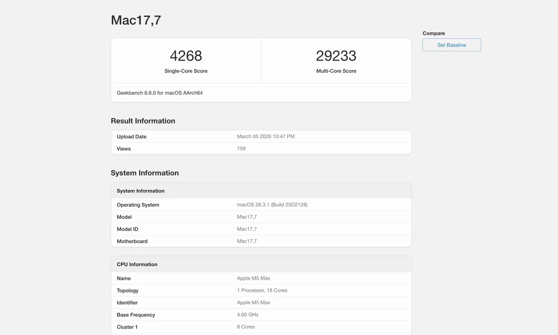558x335 pixels.
Task: Click the Views count 759
Action: tap(241, 149)
